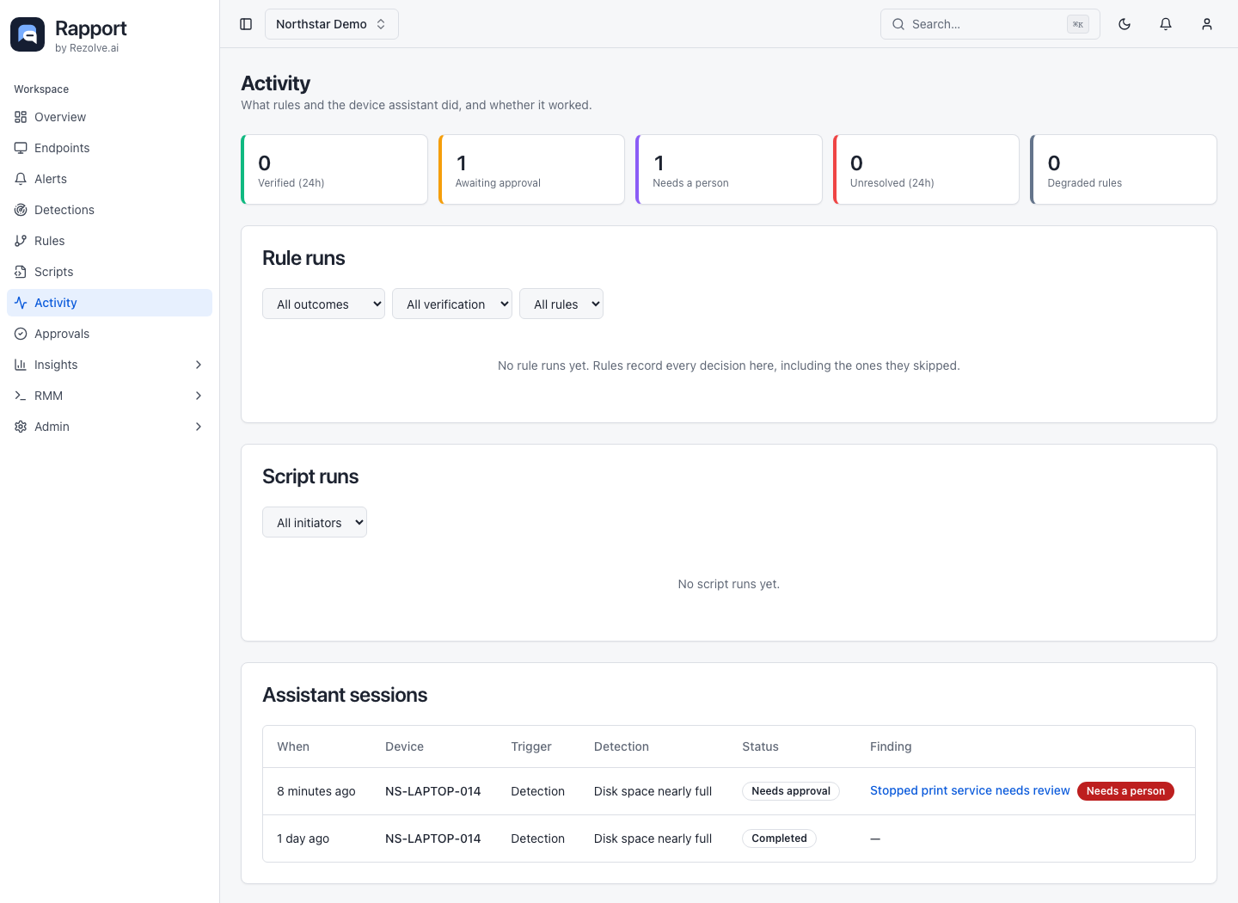This screenshot has width=1238, height=903.
Task: Click the Status column header
Action: tap(760, 746)
